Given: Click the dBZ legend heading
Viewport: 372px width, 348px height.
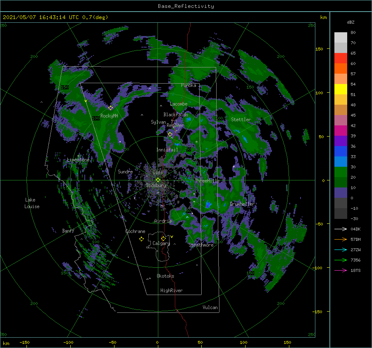Looking at the screenshot, I should pos(351,22).
